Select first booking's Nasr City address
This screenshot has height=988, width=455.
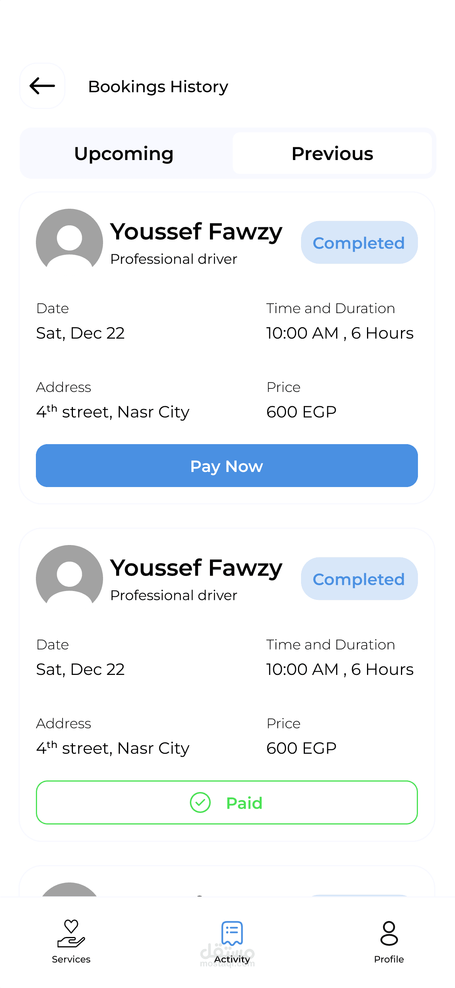click(x=113, y=412)
